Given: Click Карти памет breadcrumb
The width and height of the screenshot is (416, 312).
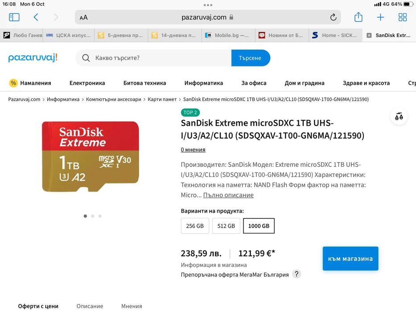Looking at the screenshot, I should tap(162, 99).
